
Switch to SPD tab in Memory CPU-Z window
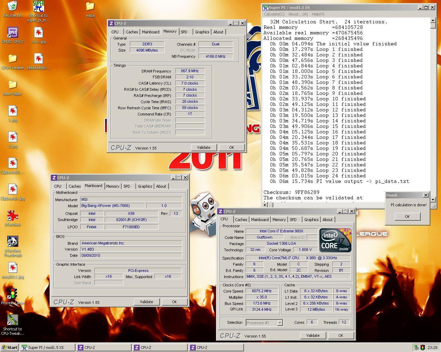184,32
